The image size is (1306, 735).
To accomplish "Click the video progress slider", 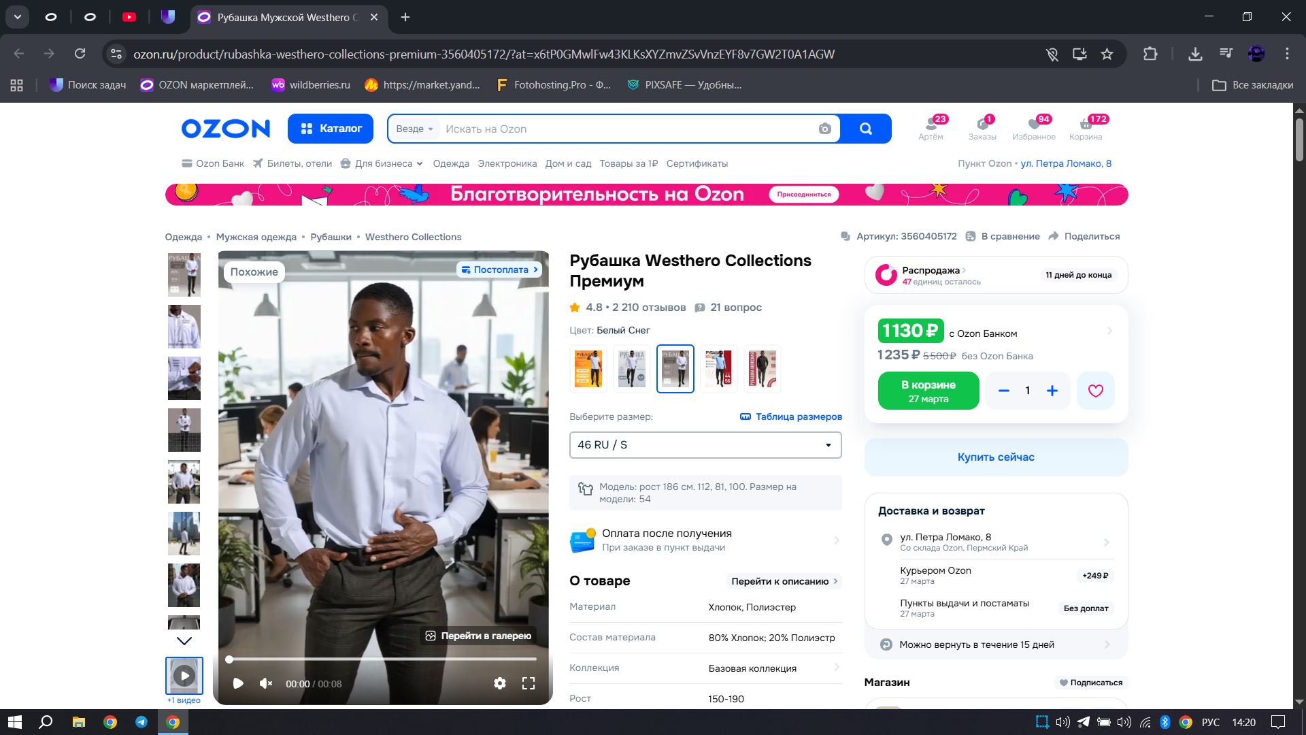I will tap(382, 659).
